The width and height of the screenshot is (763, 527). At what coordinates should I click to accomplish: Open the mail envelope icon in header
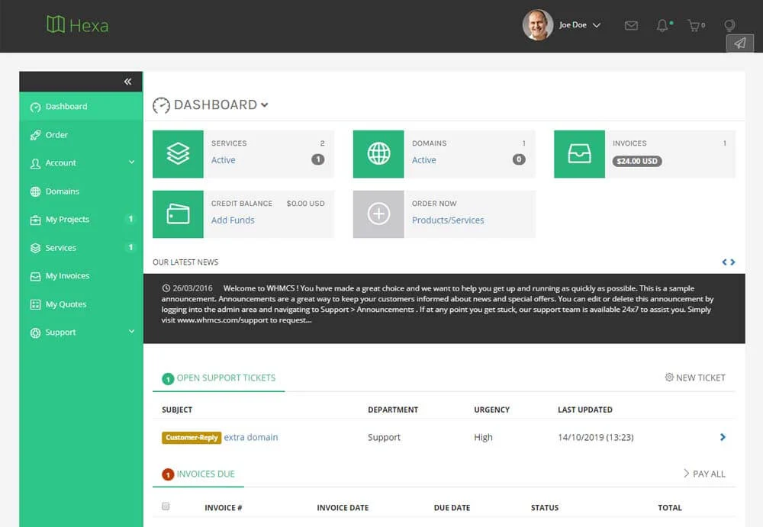(x=631, y=25)
